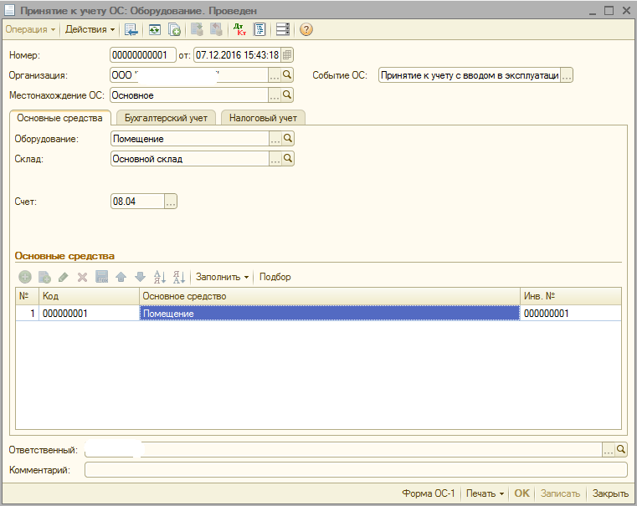Click the refresh document icon in toolbar

coord(154,29)
